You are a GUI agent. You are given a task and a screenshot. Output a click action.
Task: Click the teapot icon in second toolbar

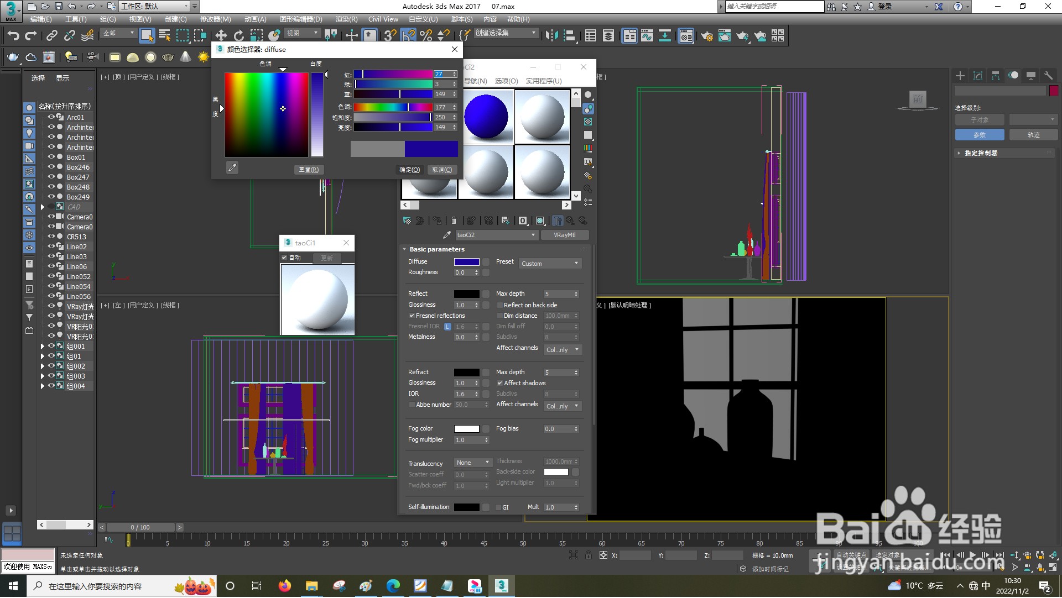[x=13, y=57]
